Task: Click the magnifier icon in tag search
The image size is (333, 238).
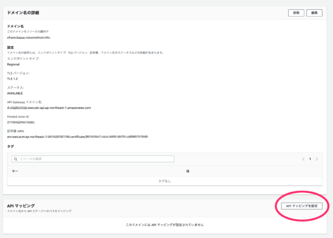Action: [x=16, y=159]
